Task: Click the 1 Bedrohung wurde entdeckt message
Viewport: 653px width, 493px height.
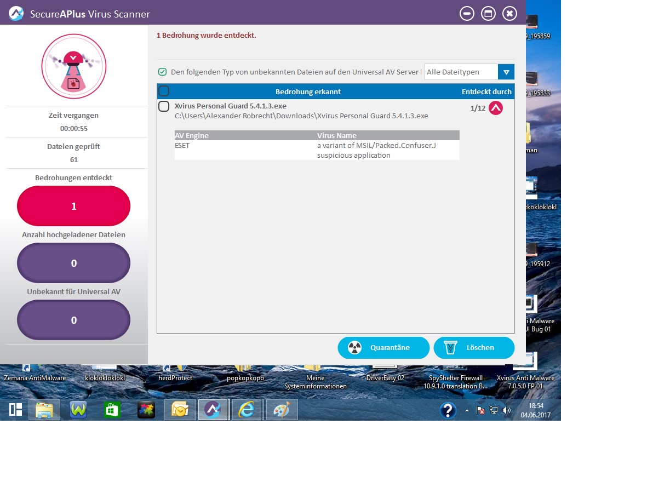Action: pyautogui.click(x=206, y=36)
